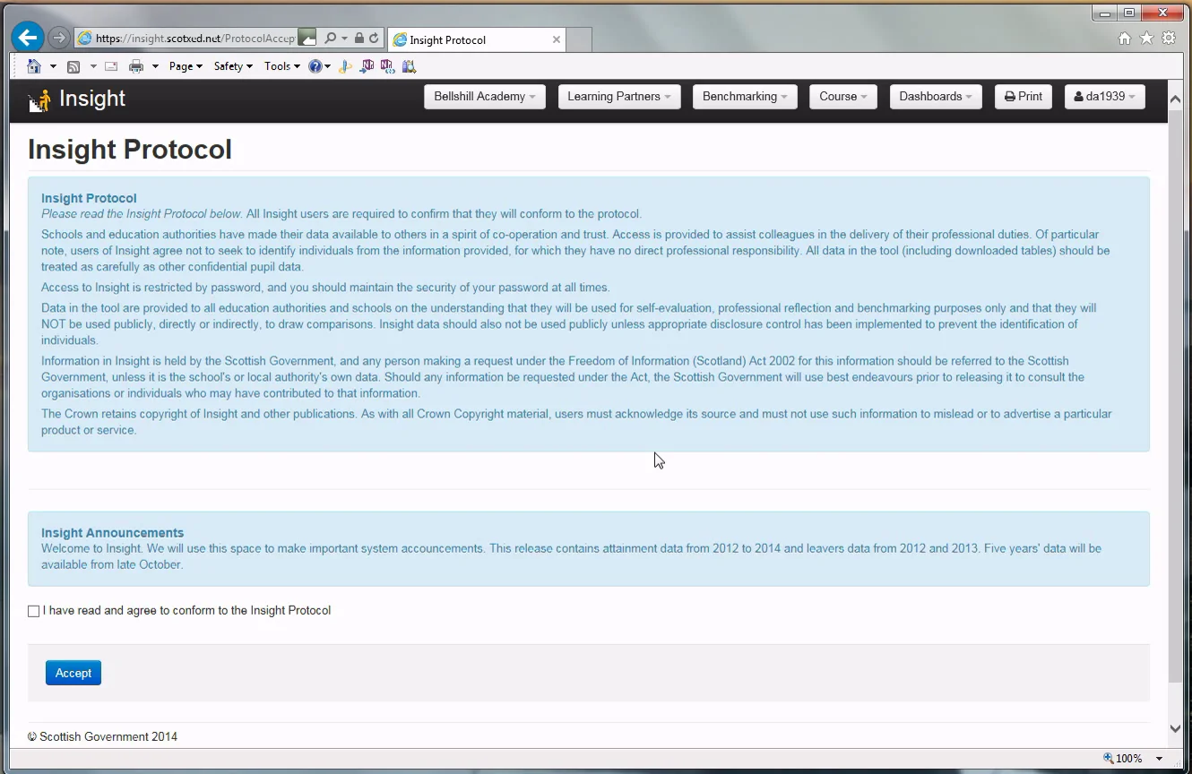Click the zoom level 100% button
Viewport: 1192px width, 774px height.
coord(1123,759)
